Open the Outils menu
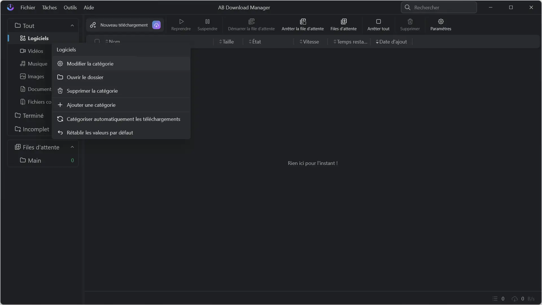This screenshot has height=305, width=542. (70, 8)
